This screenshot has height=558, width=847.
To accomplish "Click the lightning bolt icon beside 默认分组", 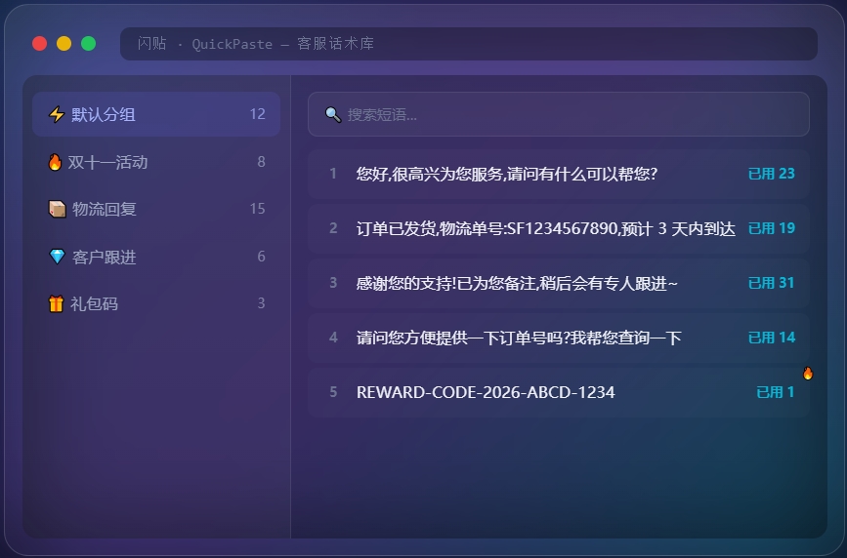I will coord(57,114).
